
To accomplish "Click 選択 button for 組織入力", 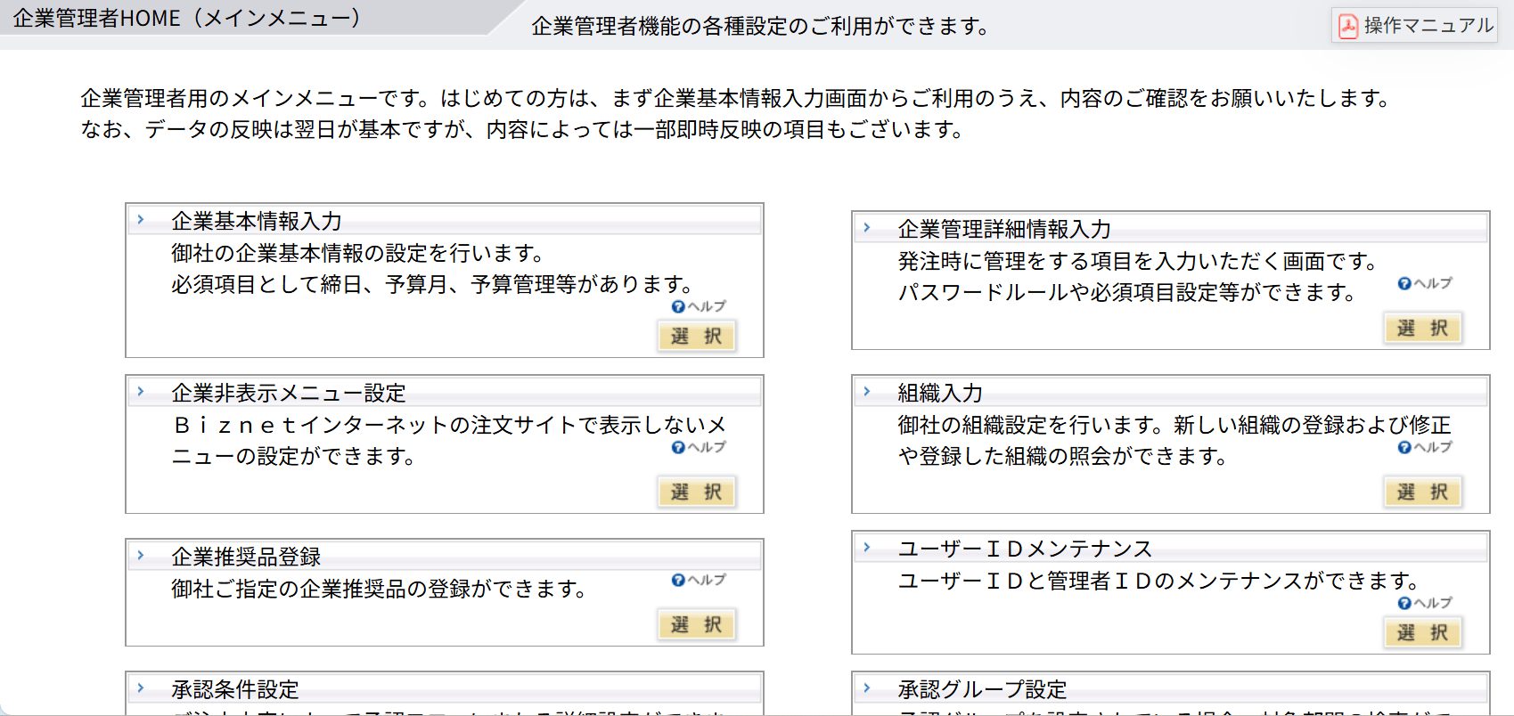I will click(1422, 492).
